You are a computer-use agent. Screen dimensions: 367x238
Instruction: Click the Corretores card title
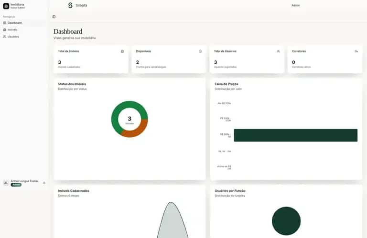(x=299, y=51)
